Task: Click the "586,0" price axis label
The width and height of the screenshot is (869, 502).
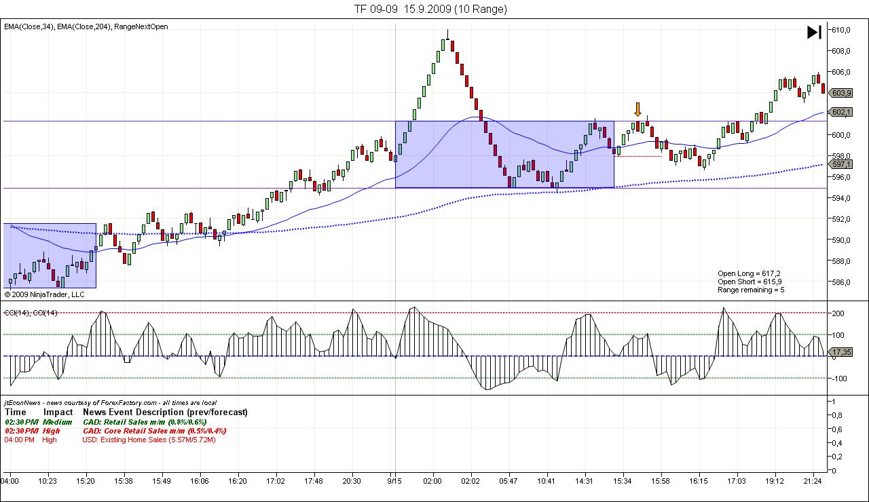Action: tap(841, 282)
